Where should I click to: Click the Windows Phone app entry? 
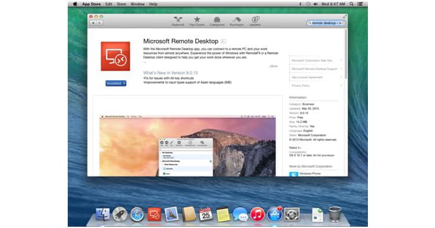(304, 173)
